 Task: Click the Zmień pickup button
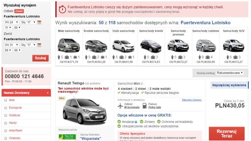click(19, 11)
